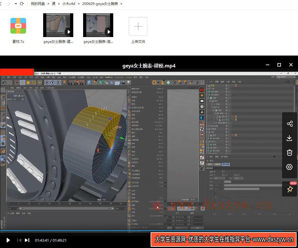Screen dimensions: 298x248
Task: Click the pin icon with the NEW badge
Action: click(290, 189)
